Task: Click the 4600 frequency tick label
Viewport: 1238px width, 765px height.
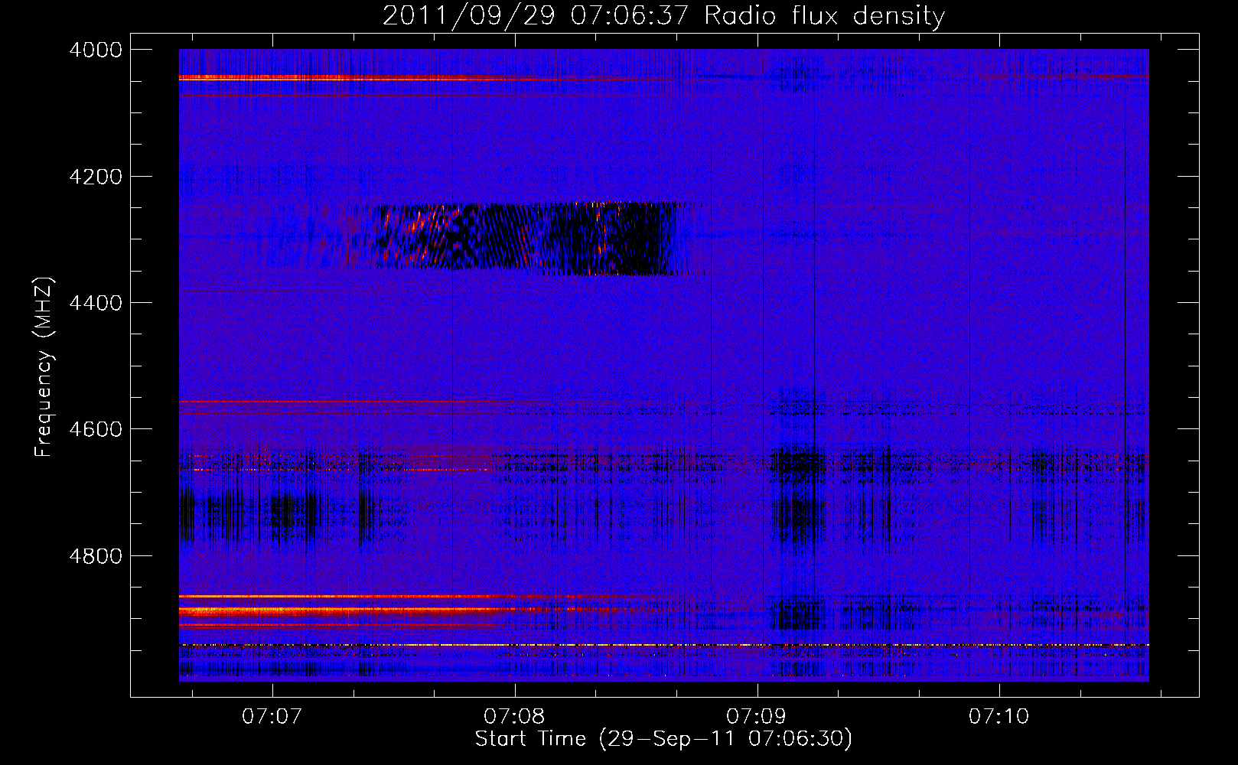Action: pyautogui.click(x=96, y=429)
